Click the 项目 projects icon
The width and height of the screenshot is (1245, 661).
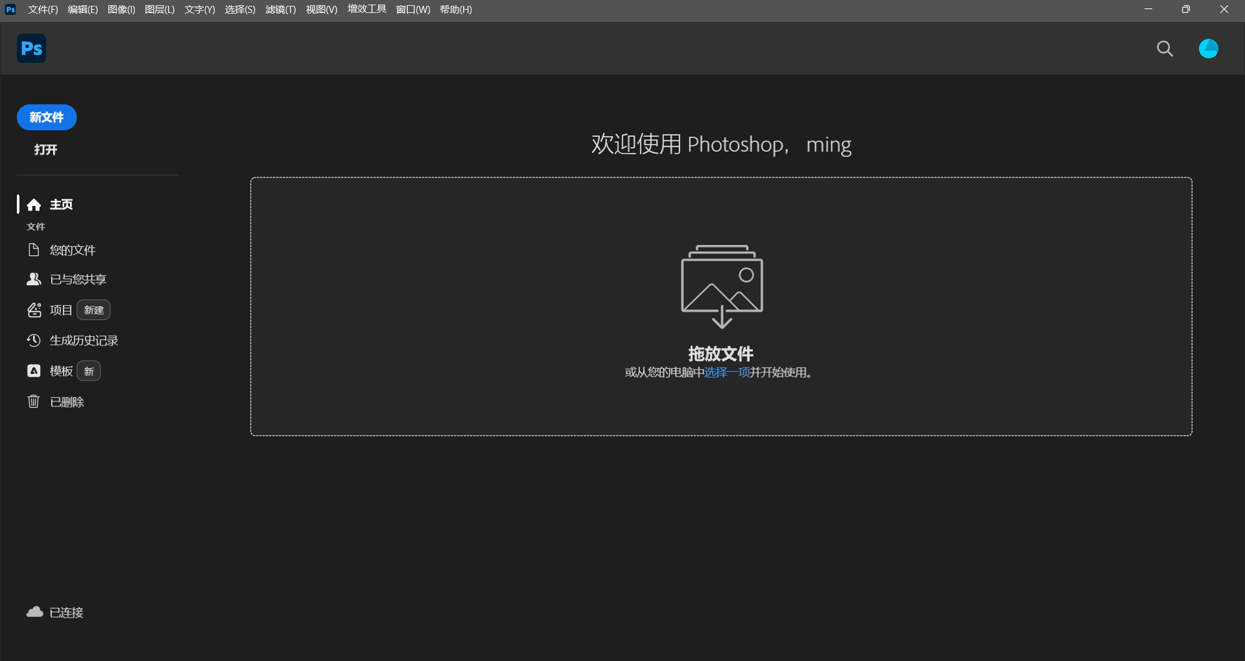tap(34, 310)
